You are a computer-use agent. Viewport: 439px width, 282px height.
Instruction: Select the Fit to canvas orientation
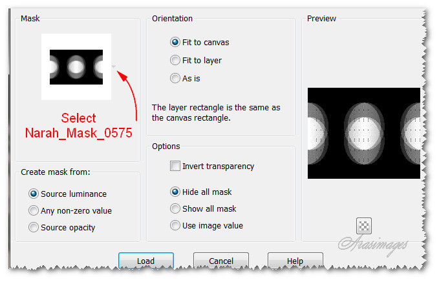pos(175,43)
